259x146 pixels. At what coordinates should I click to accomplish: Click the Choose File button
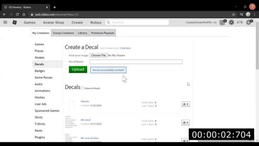(x=98, y=55)
